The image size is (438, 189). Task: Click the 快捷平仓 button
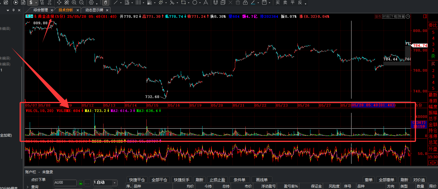[137, 180]
